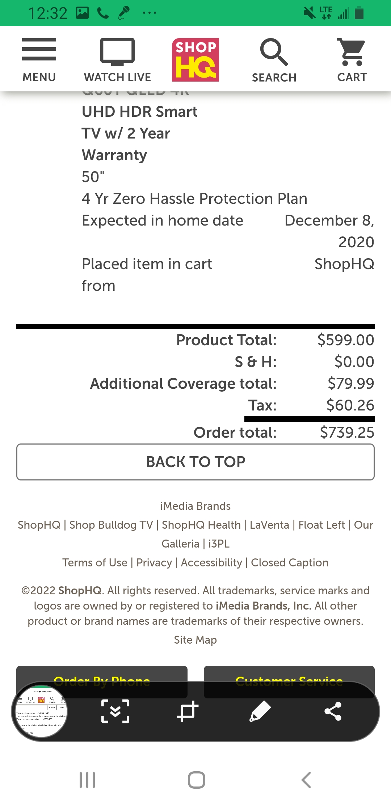Follow the Privacy footer link
Image resolution: width=391 pixels, height=805 pixels.
click(154, 563)
